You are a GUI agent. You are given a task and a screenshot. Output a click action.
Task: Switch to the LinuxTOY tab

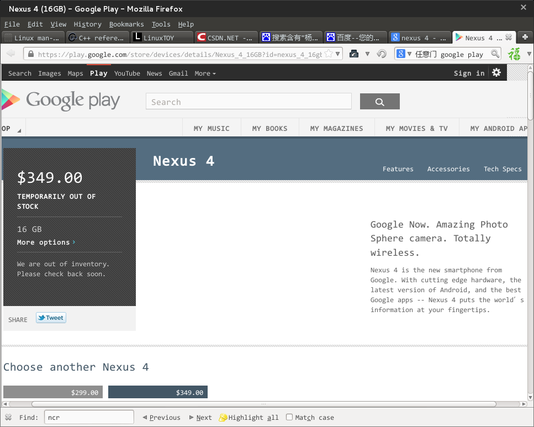click(162, 38)
